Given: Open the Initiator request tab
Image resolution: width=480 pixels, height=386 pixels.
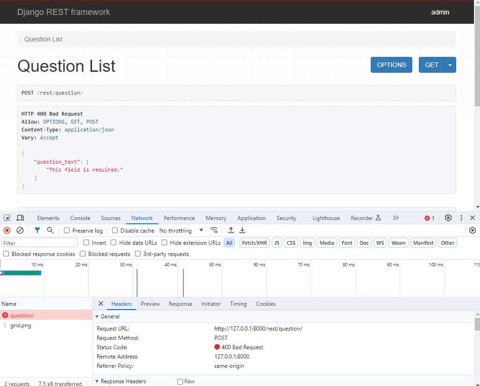Looking at the screenshot, I should coord(211,304).
